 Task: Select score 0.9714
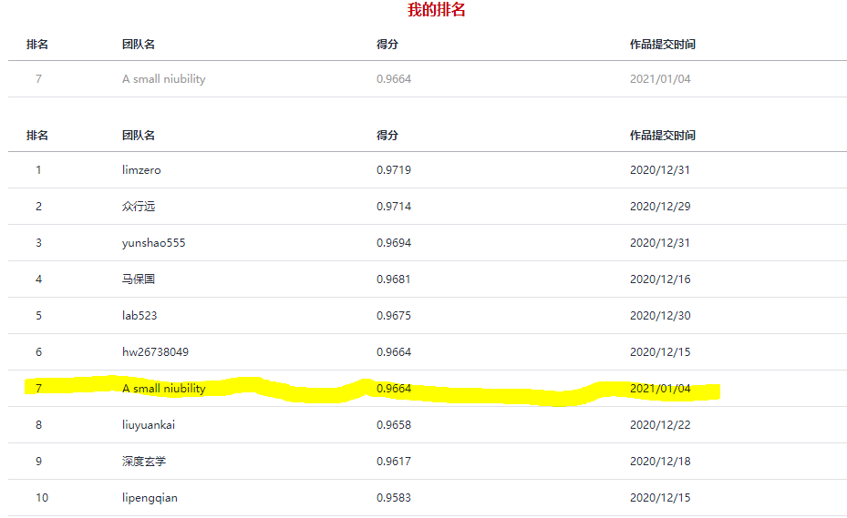(394, 206)
